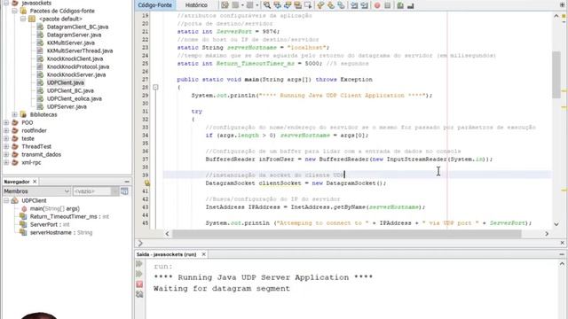This screenshot has width=568, height=319.
Task: Click the Last Edit toolbar icon
Action: (x=225, y=5)
